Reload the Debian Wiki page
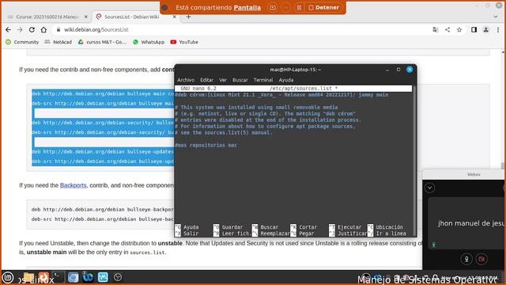This screenshot has height=285, width=506. coord(32,30)
